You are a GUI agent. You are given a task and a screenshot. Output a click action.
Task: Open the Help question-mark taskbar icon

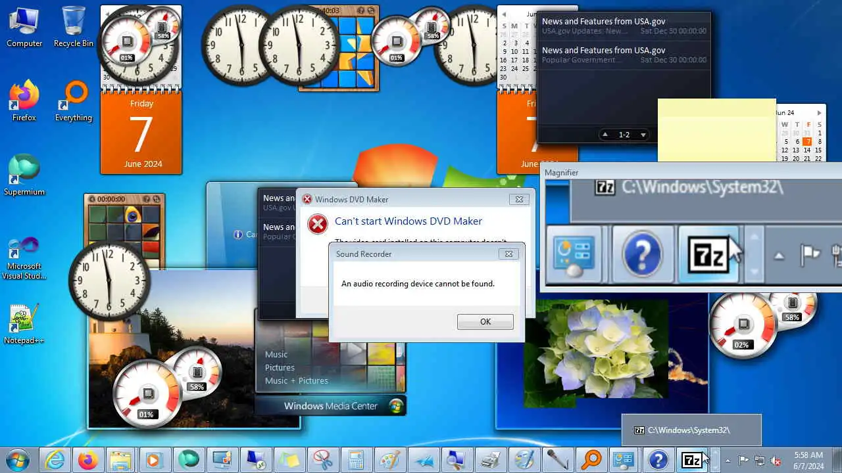(x=658, y=460)
